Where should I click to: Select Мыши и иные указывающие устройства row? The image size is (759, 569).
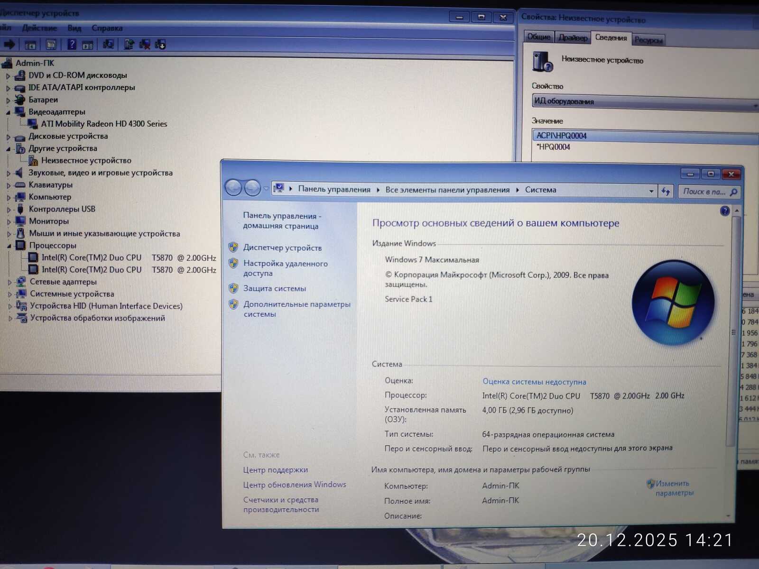[x=104, y=233]
